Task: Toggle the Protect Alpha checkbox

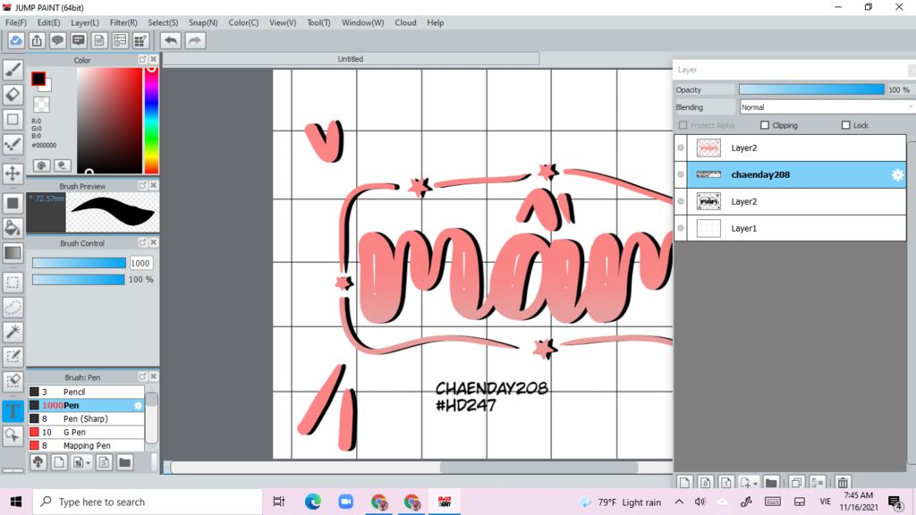Action: (x=683, y=125)
